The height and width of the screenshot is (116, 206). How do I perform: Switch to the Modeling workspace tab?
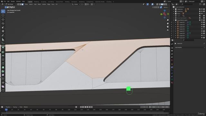[36, 2]
